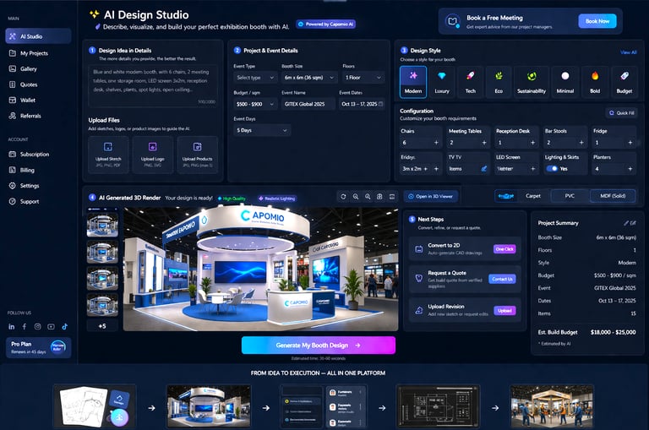Click the TV items edit icon
The width and height of the screenshot is (649, 430).
coord(484,169)
